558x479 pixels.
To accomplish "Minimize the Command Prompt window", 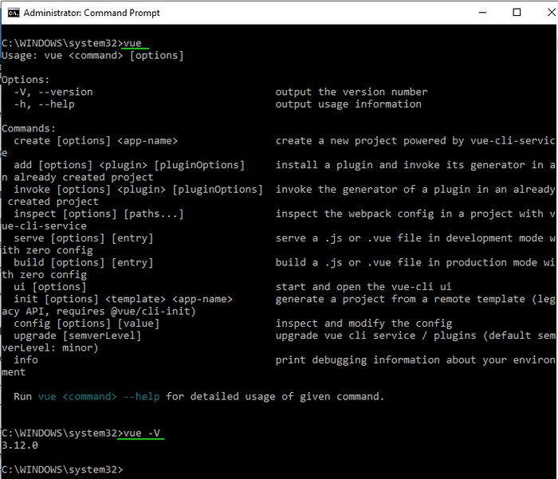I will pos(482,13).
